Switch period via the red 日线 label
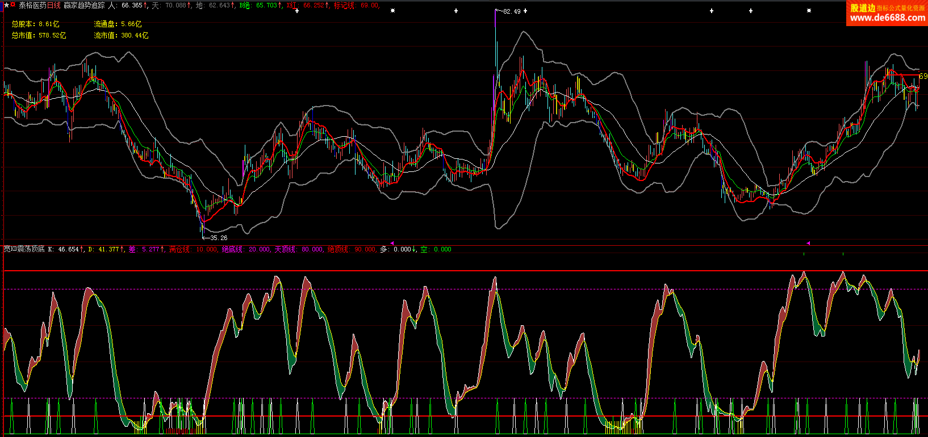The height and width of the screenshot is (437, 928). (x=53, y=5)
